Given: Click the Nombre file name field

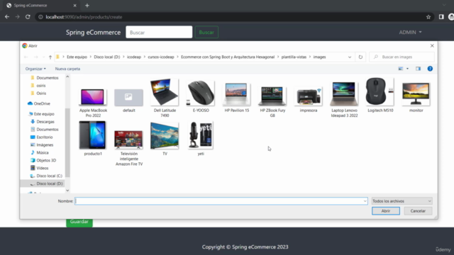Looking at the screenshot, I should (218, 201).
